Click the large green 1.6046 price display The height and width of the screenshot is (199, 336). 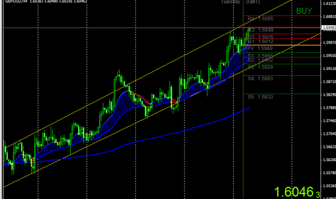pyautogui.click(x=297, y=192)
